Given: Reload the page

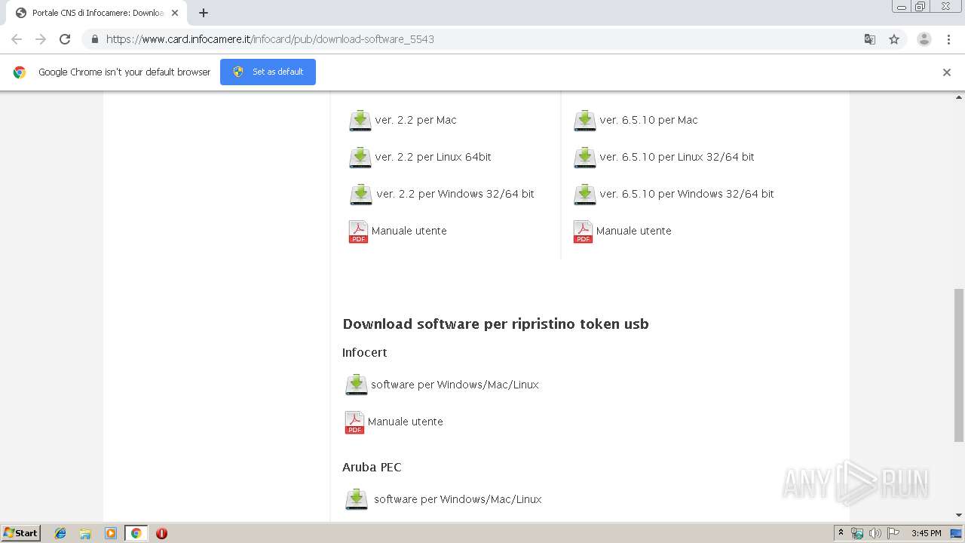Looking at the screenshot, I should point(65,39).
